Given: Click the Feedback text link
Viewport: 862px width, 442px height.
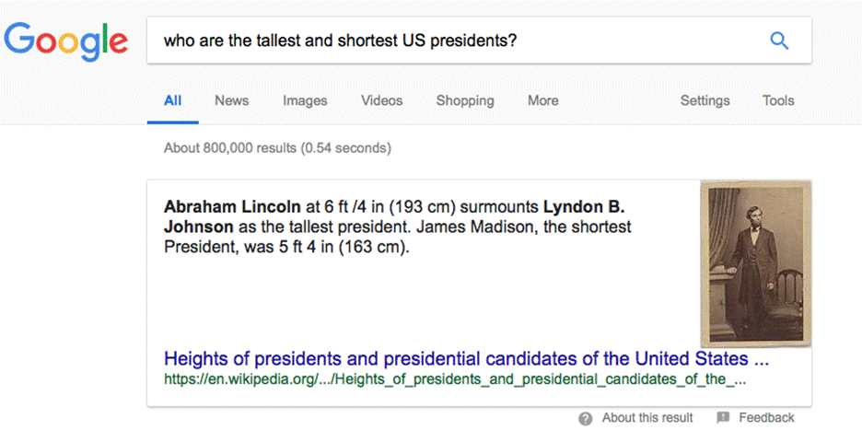Looking at the screenshot, I should tap(766, 418).
